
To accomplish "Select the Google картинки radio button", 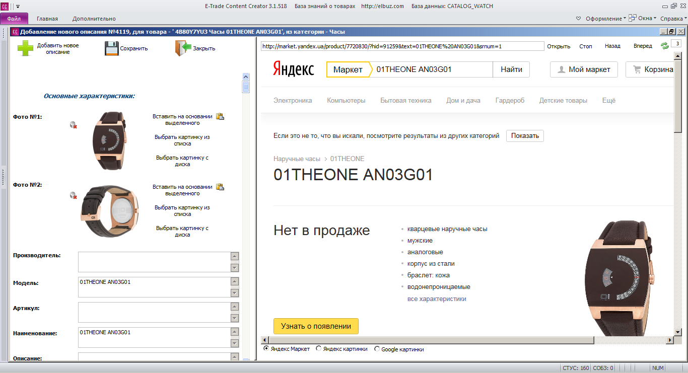I will tap(377, 348).
